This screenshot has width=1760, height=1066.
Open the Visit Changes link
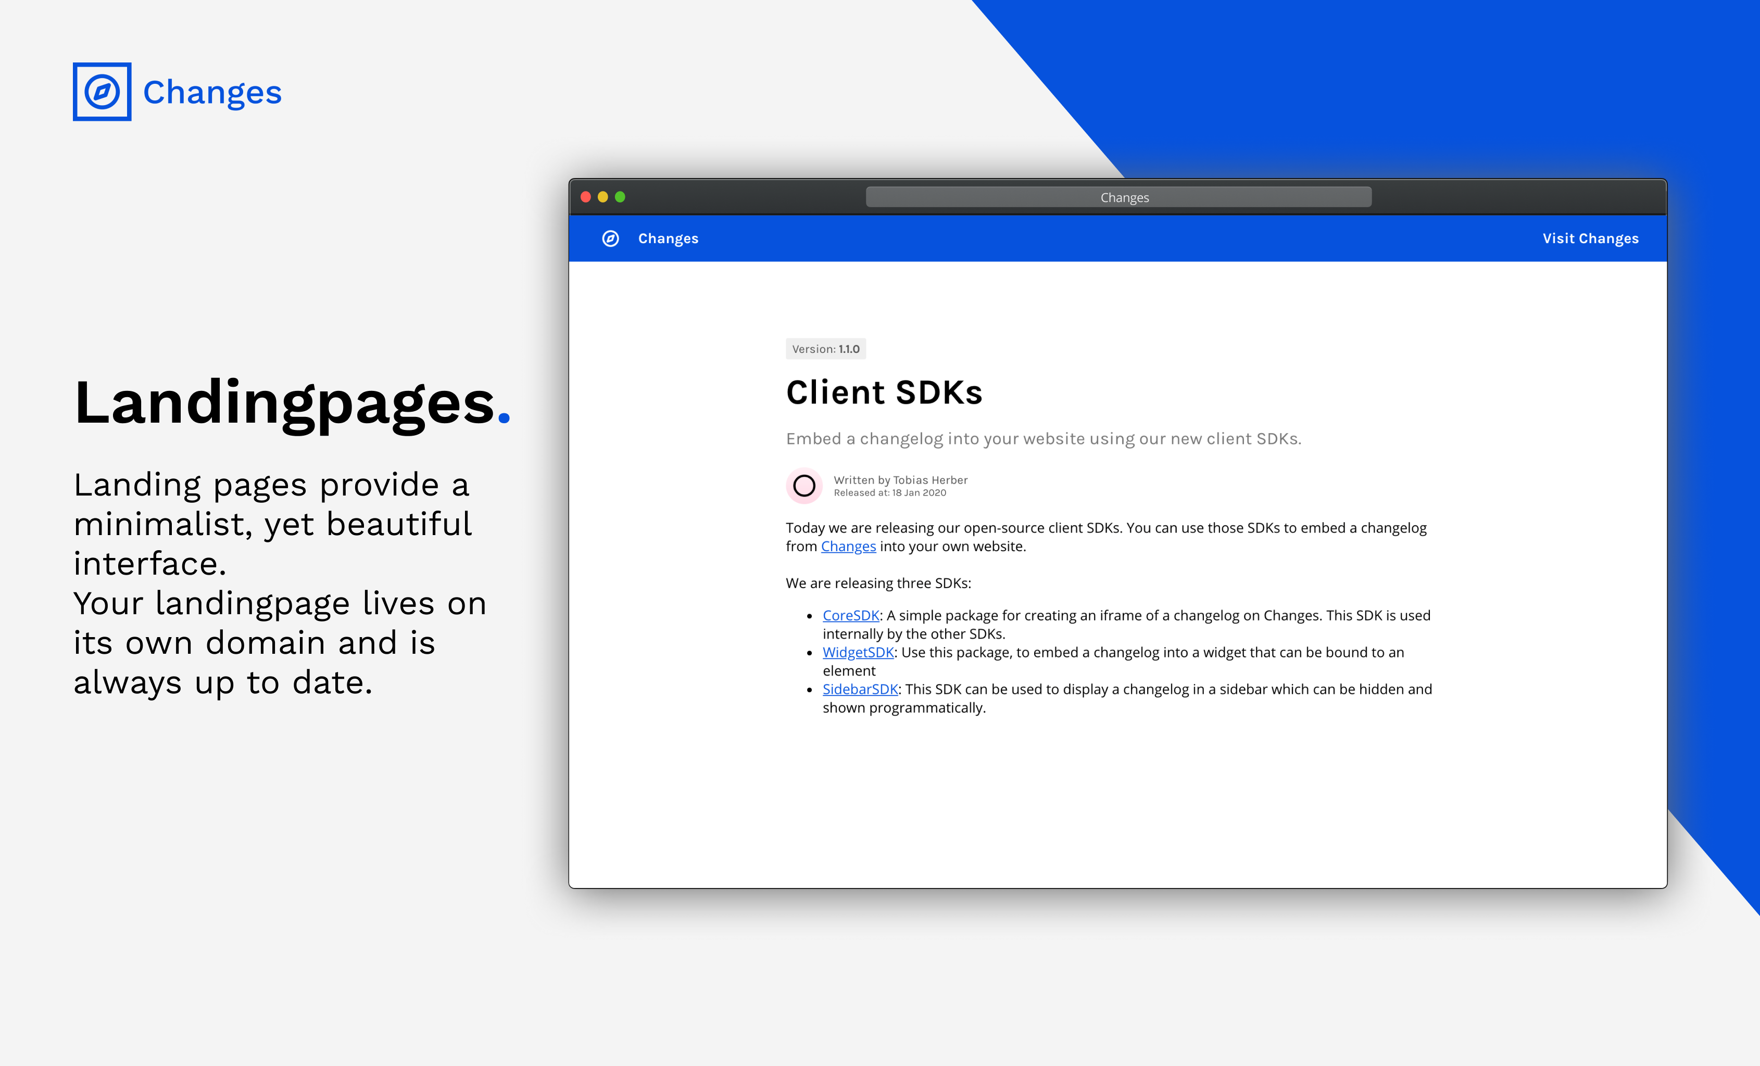click(1590, 238)
